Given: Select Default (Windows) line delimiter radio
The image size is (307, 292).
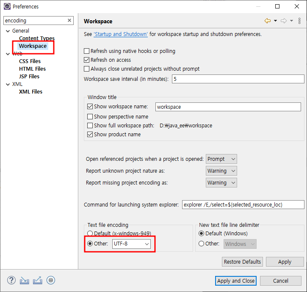Looking at the screenshot, I should click(x=201, y=234).
